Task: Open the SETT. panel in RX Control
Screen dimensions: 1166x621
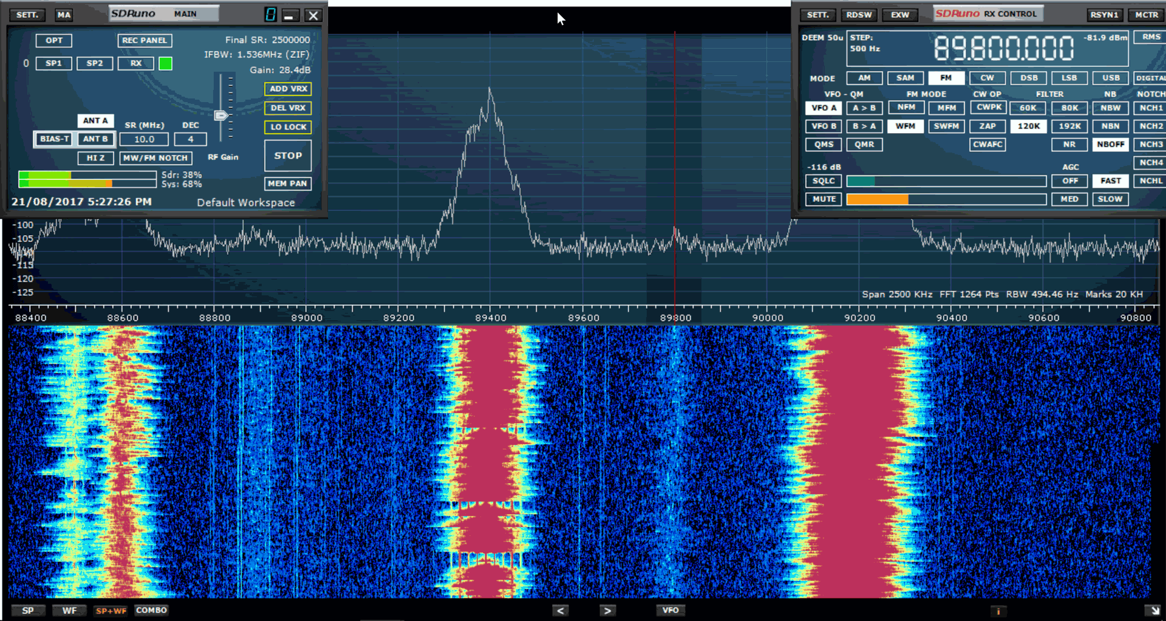Action: point(817,15)
